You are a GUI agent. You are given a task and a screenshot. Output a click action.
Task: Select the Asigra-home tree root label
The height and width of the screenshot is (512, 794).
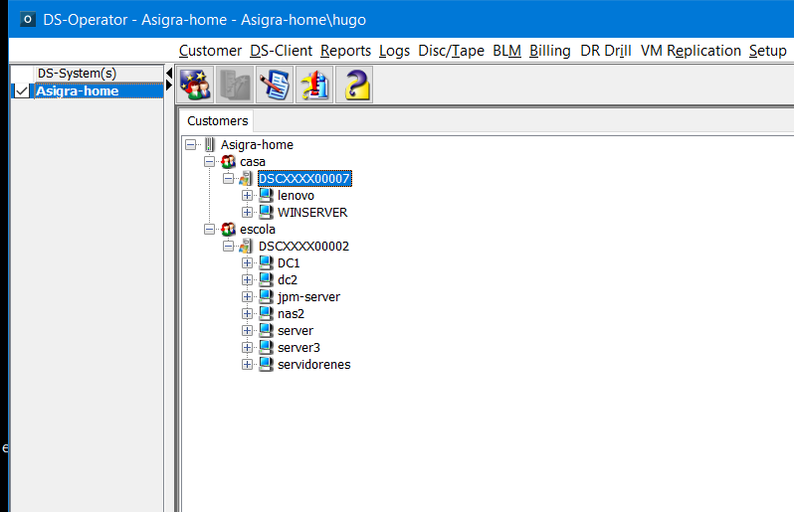point(257,145)
